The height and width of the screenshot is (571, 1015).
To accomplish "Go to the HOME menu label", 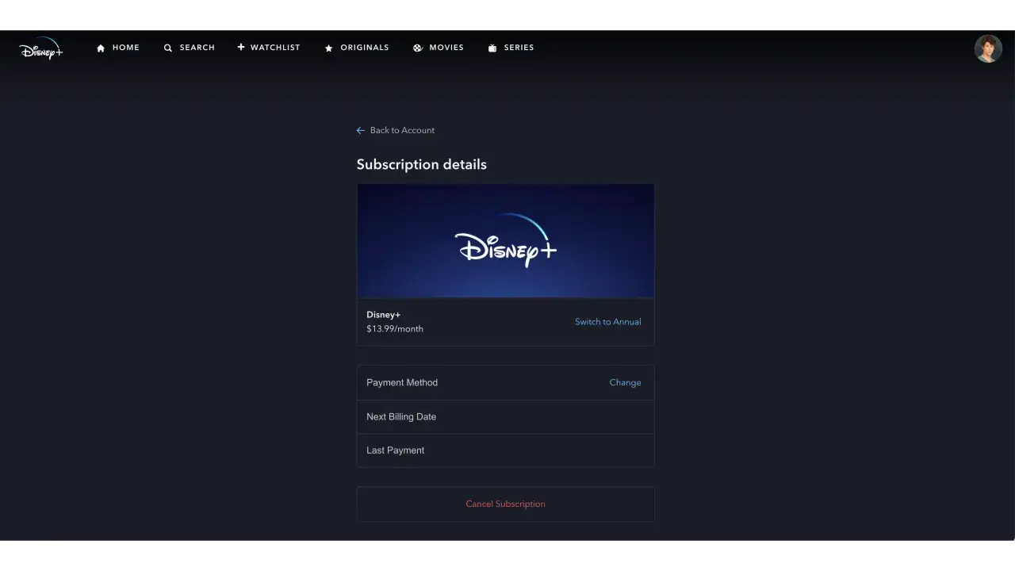I will 125,48.
